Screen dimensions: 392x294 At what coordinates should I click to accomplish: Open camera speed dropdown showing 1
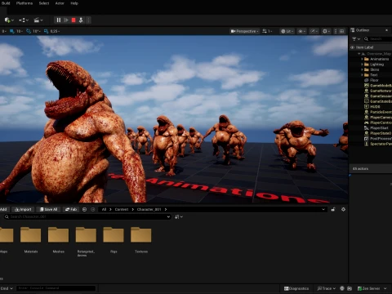click(267, 31)
